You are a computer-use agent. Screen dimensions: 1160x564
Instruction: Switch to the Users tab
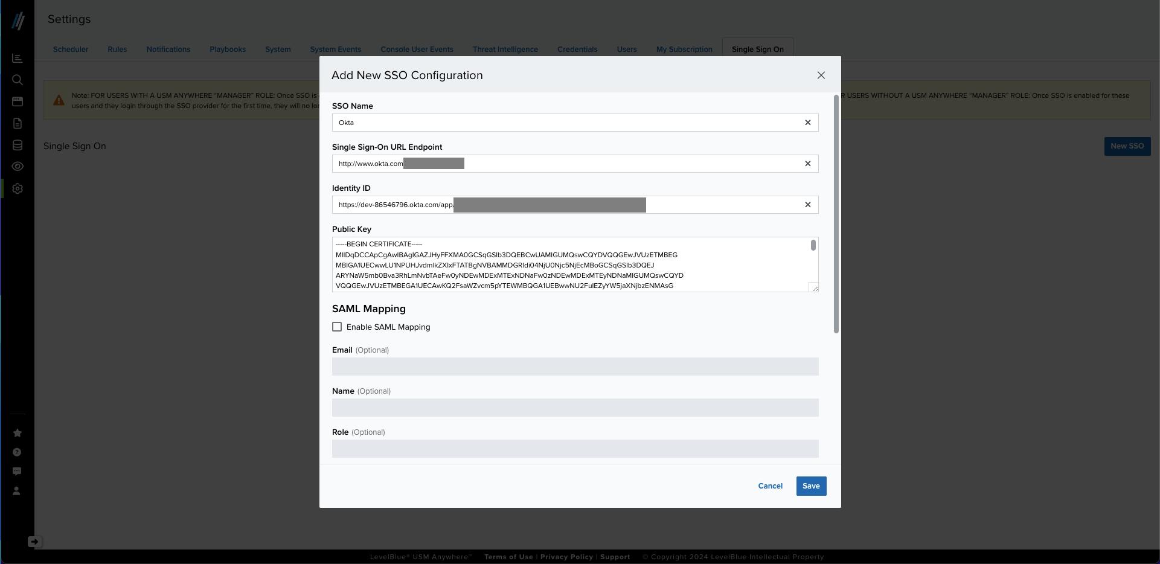click(x=627, y=50)
